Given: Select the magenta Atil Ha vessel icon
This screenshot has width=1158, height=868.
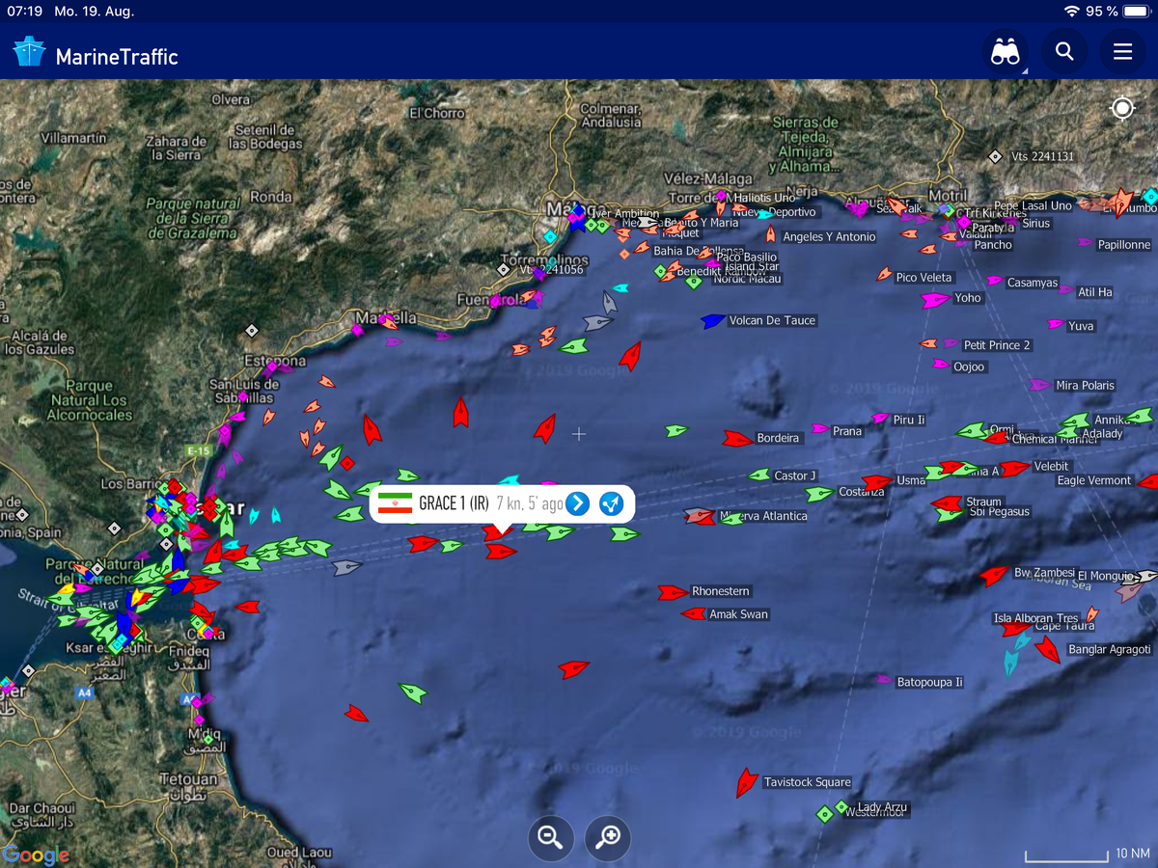Looking at the screenshot, I should pyautogui.click(x=1066, y=290).
